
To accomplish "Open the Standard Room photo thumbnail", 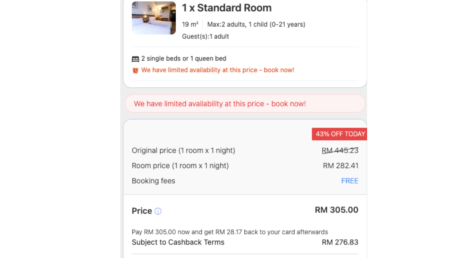I will pos(154,18).
